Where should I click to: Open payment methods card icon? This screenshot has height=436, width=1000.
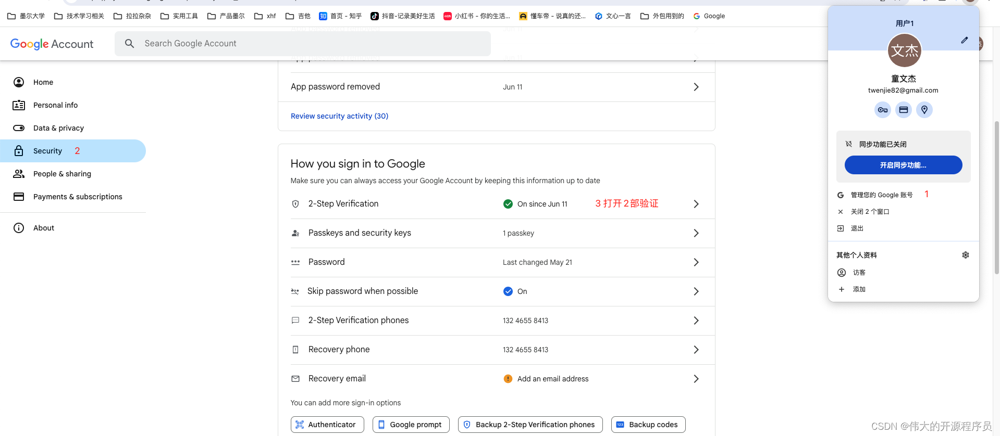click(904, 110)
